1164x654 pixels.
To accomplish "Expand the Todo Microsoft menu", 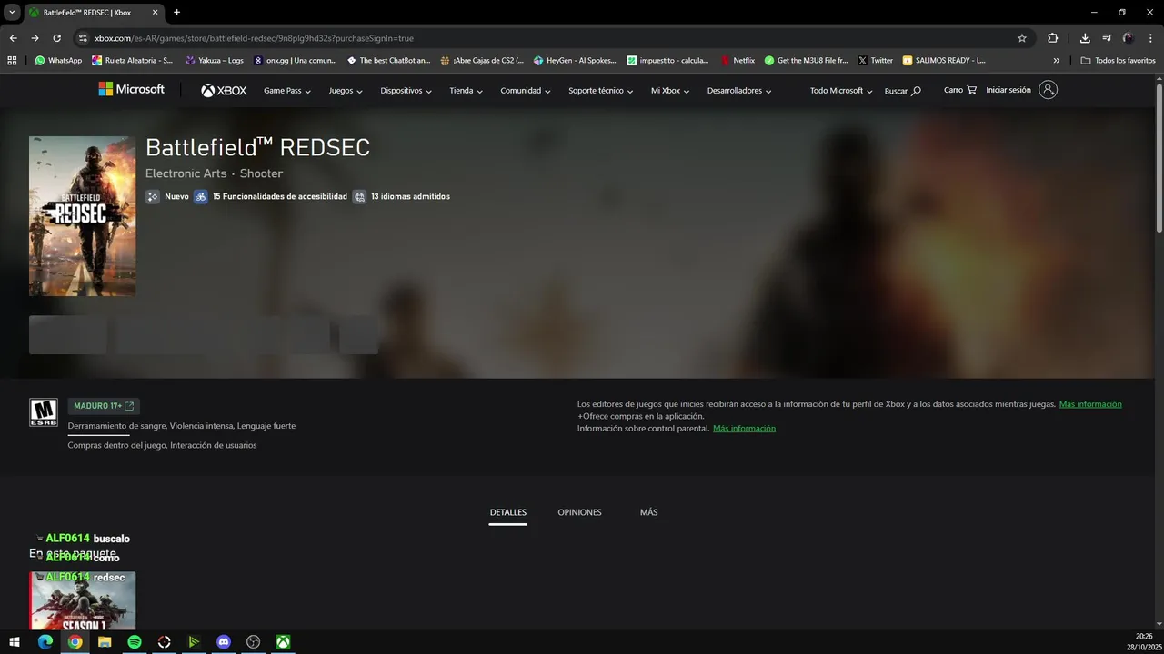I will click(x=841, y=91).
